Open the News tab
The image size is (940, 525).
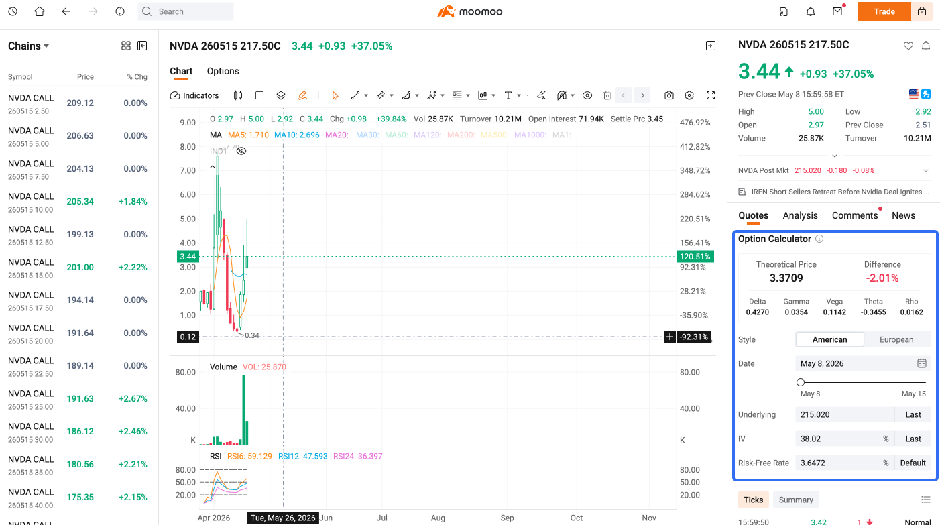(x=904, y=215)
